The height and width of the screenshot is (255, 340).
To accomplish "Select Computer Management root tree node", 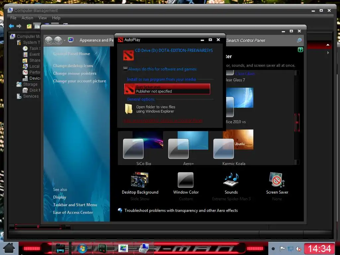I will click(x=29, y=37).
